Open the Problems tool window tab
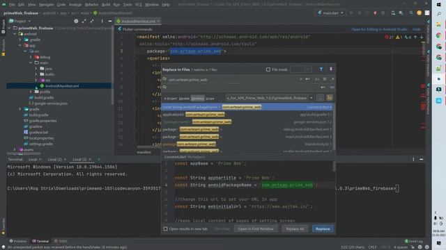 click(18, 241)
